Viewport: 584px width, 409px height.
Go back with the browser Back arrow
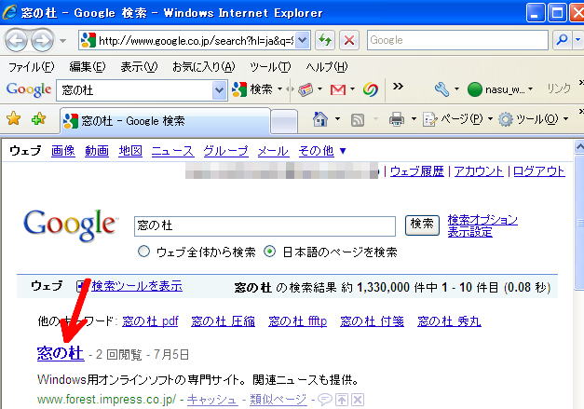(16, 40)
